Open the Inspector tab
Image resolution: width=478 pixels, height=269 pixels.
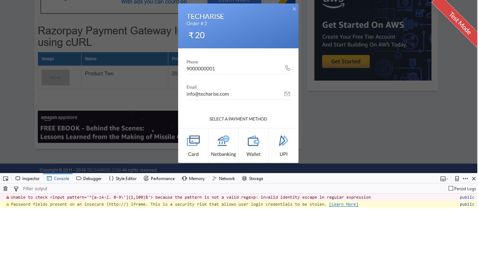(x=28, y=179)
